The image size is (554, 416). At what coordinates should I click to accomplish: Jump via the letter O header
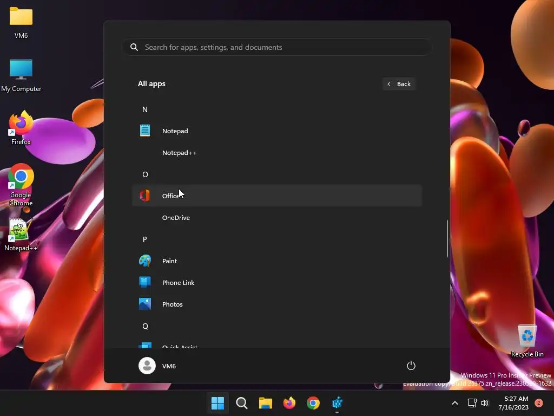point(145,174)
